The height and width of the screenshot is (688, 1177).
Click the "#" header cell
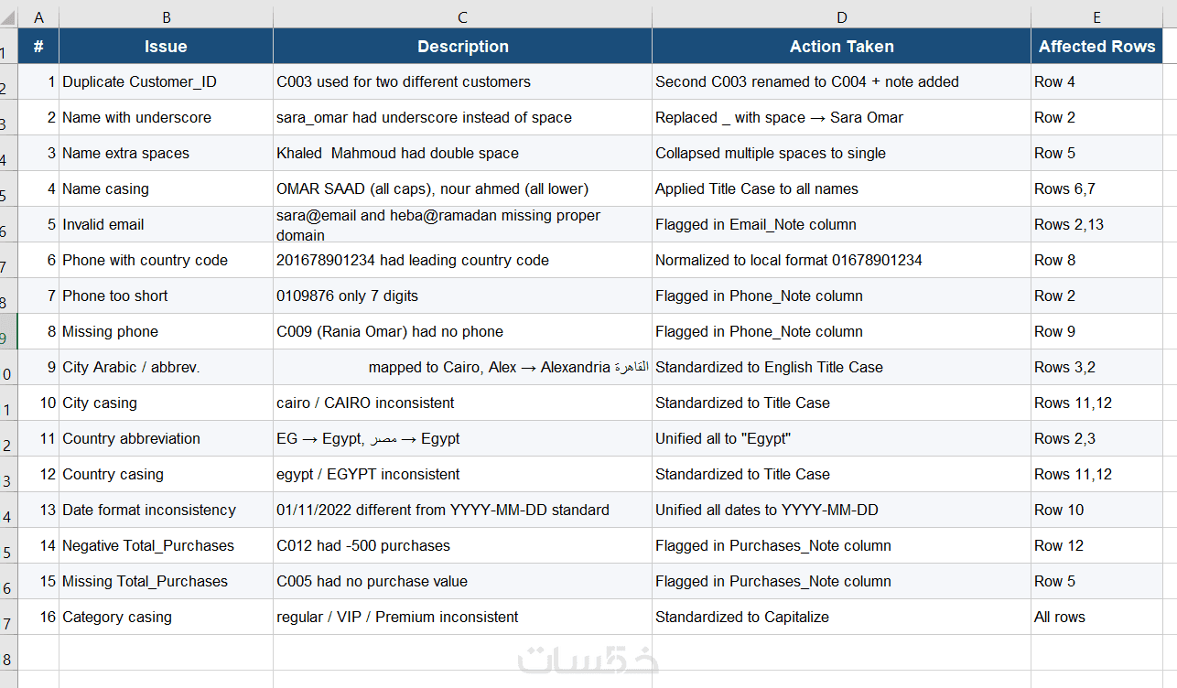(x=38, y=47)
